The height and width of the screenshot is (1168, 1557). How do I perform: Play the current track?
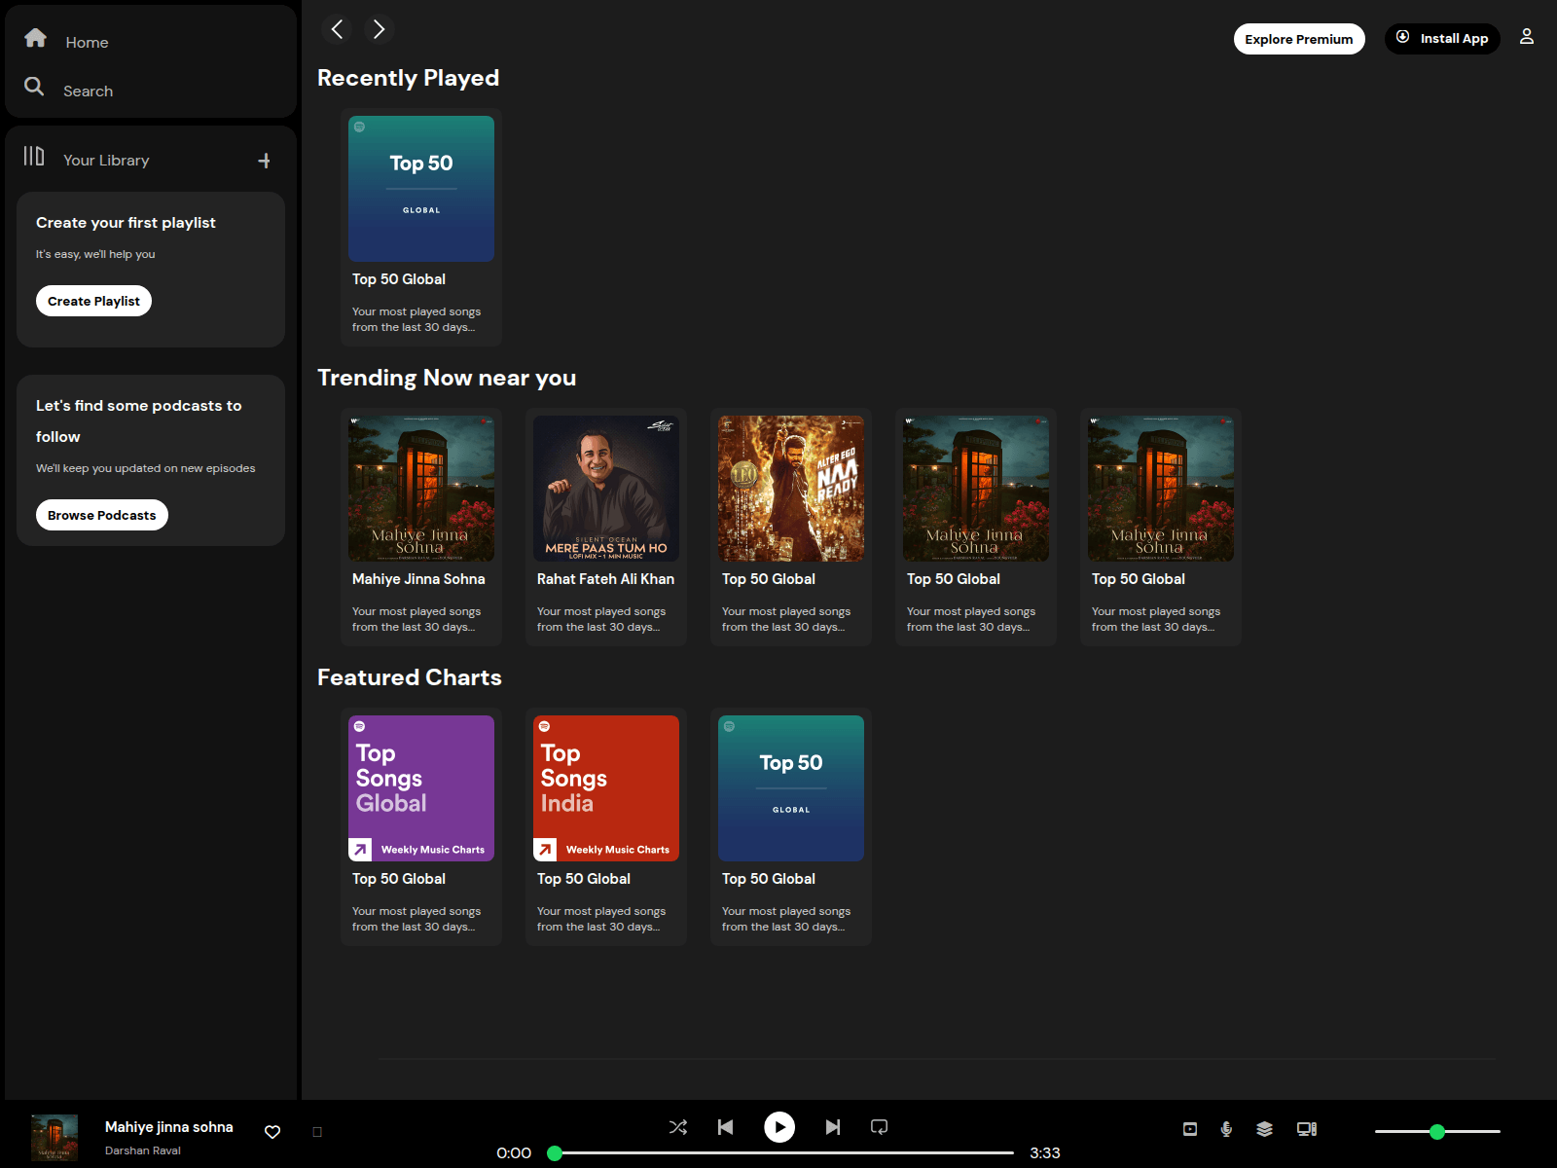779,1127
